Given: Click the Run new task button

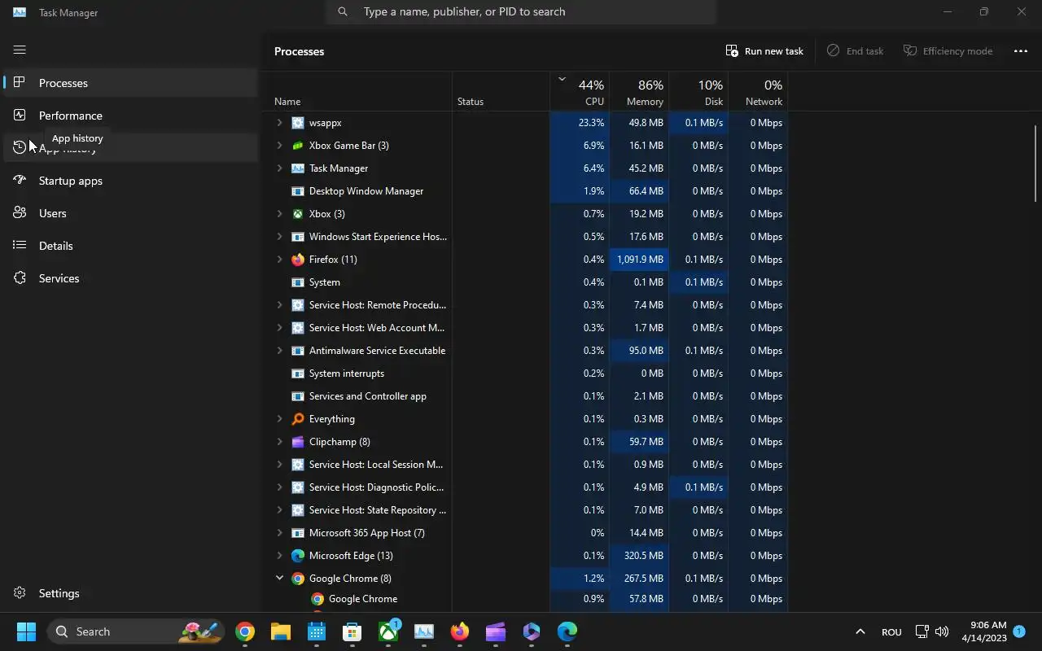Looking at the screenshot, I should click(x=764, y=50).
